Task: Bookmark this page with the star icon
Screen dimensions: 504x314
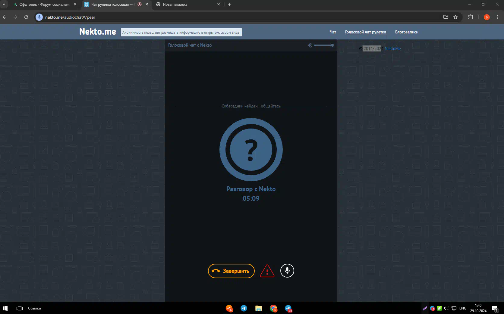Action: pyautogui.click(x=455, y=17)
